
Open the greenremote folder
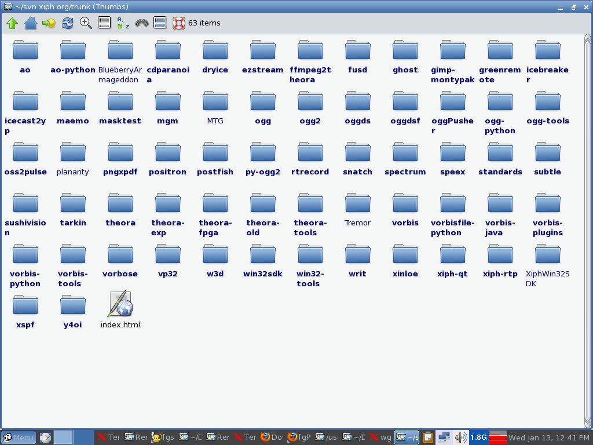[500, 61]
